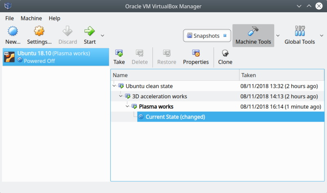327x193 pixels.
Task: Select the Current State (changed) row
Action: (x=175, y=117)
